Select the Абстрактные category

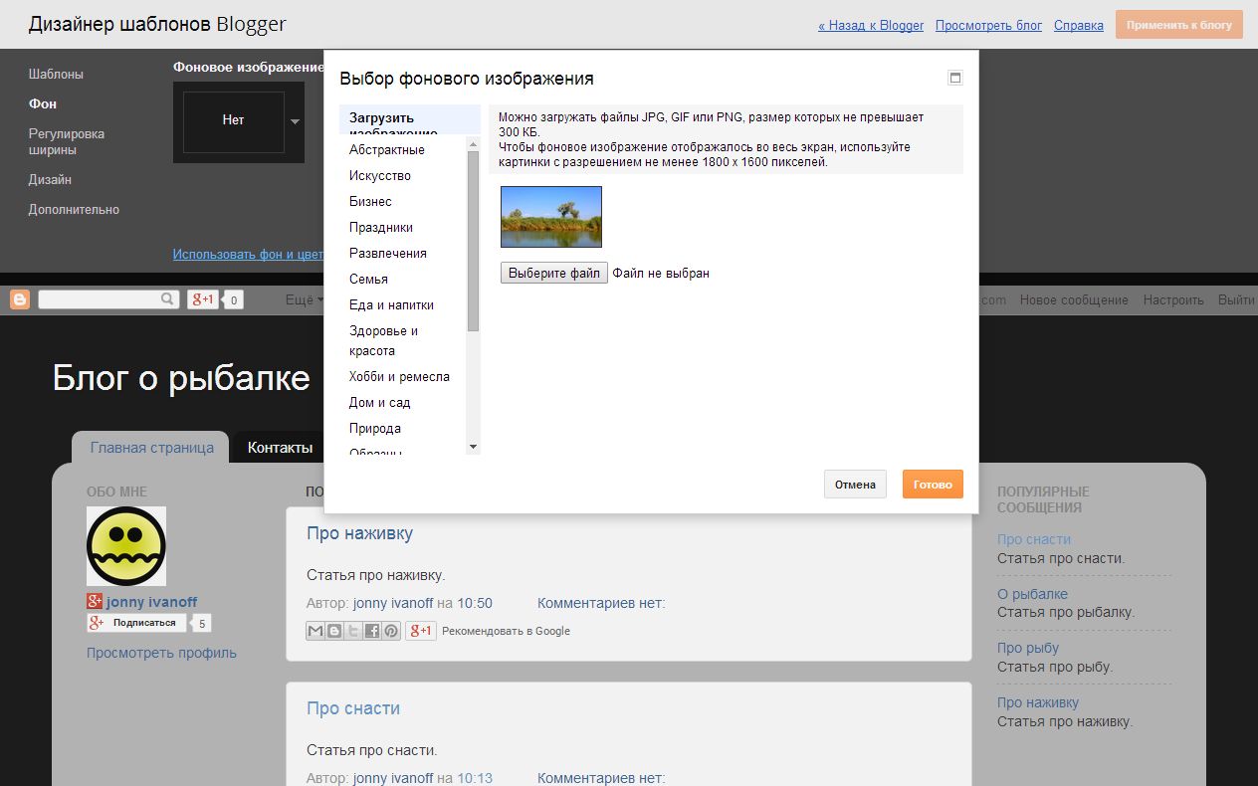(387, 150)
